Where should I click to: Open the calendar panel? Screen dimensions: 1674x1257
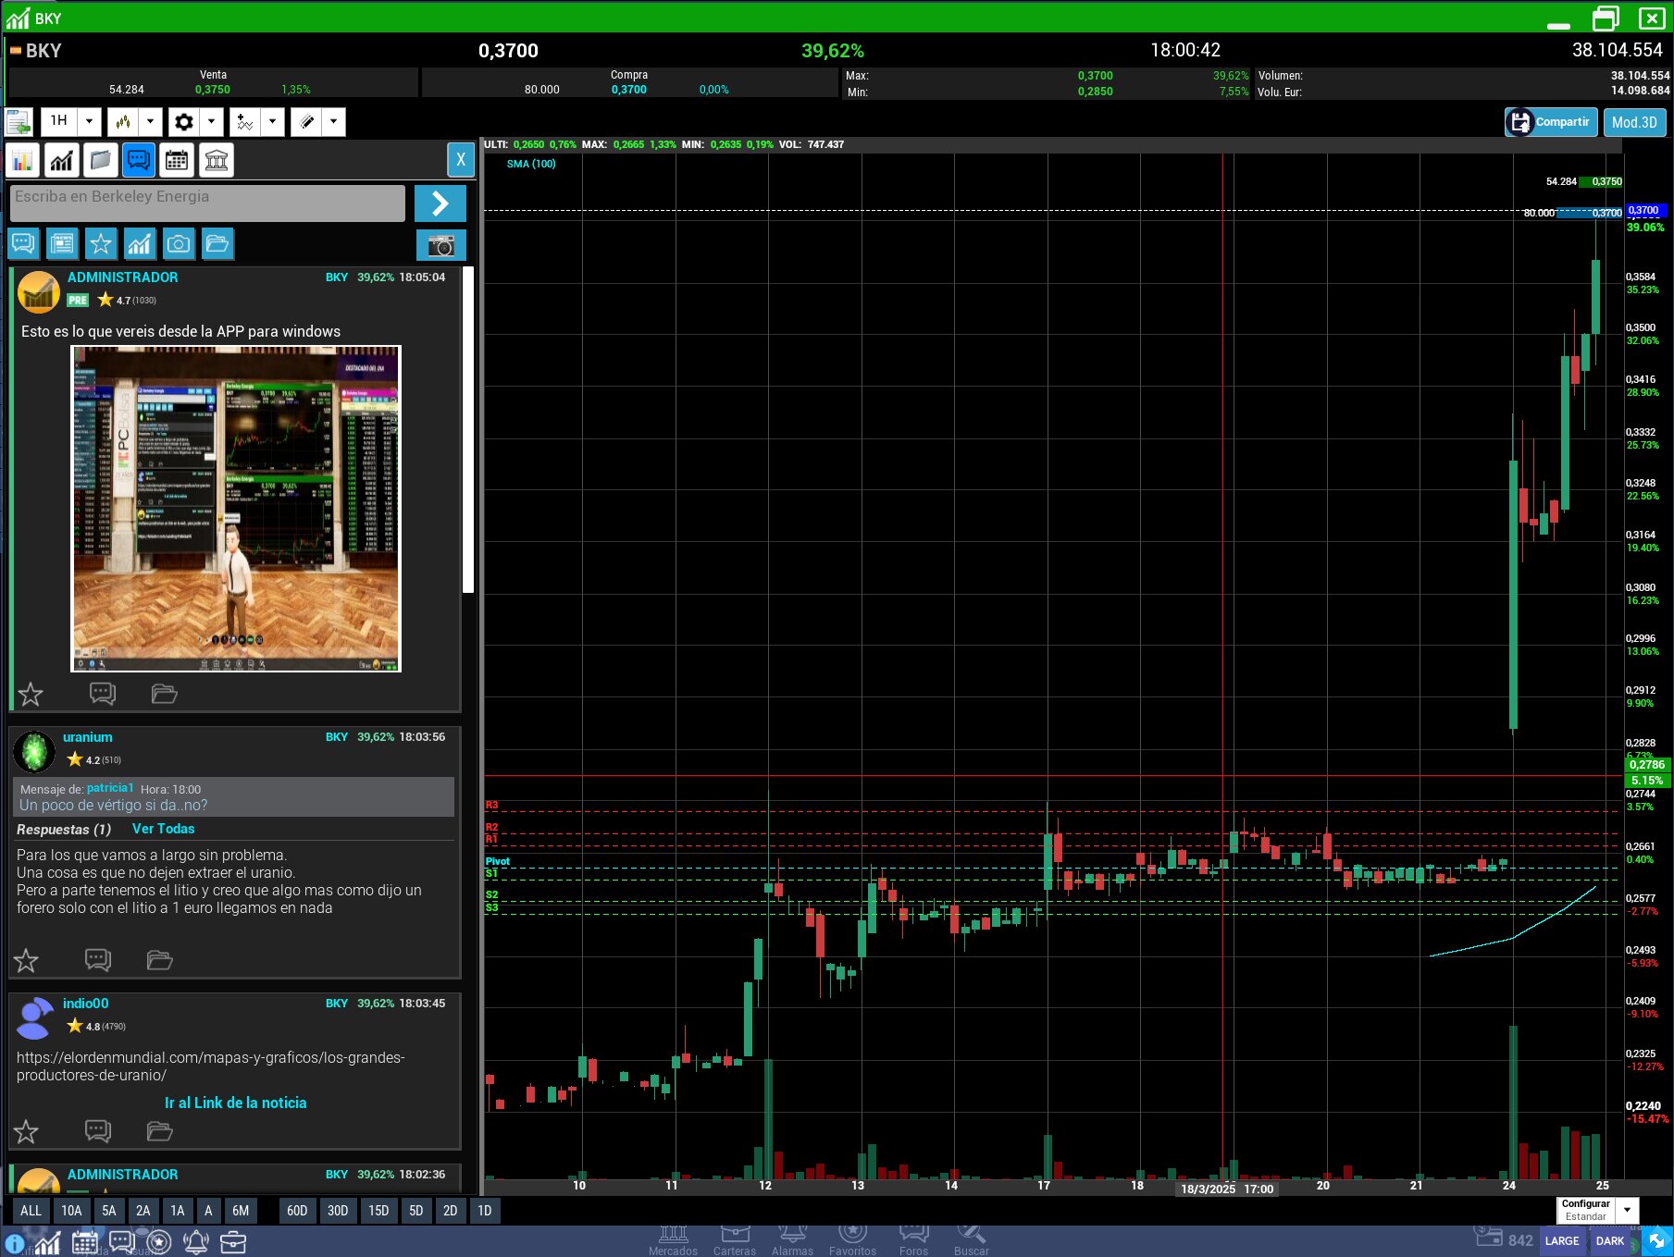point(177,161)
